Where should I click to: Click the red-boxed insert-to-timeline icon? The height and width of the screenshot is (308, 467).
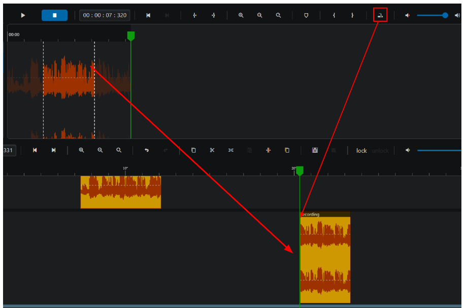click(380, 15)
